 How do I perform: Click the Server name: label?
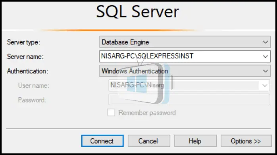click(25, 57)
